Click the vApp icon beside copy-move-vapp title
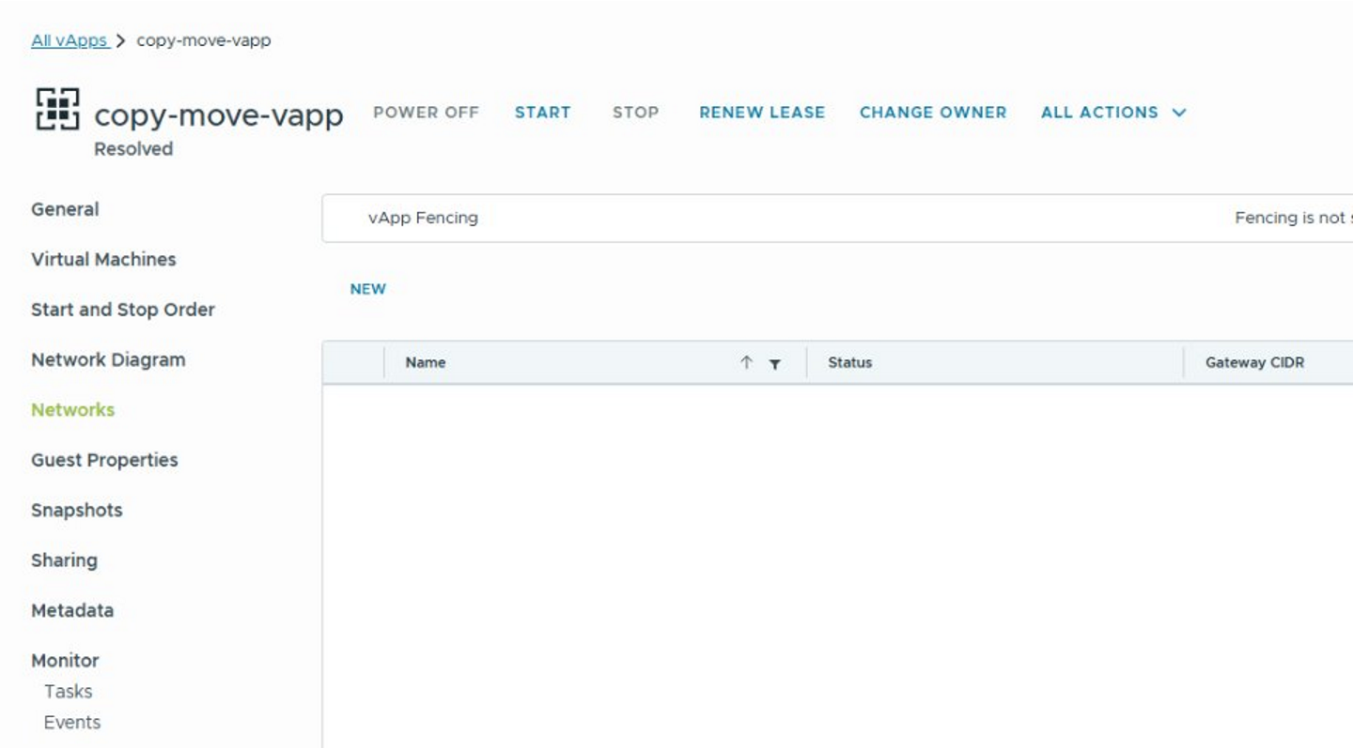The height and width of the screenshot is (748, 1353). coord(57,109)
